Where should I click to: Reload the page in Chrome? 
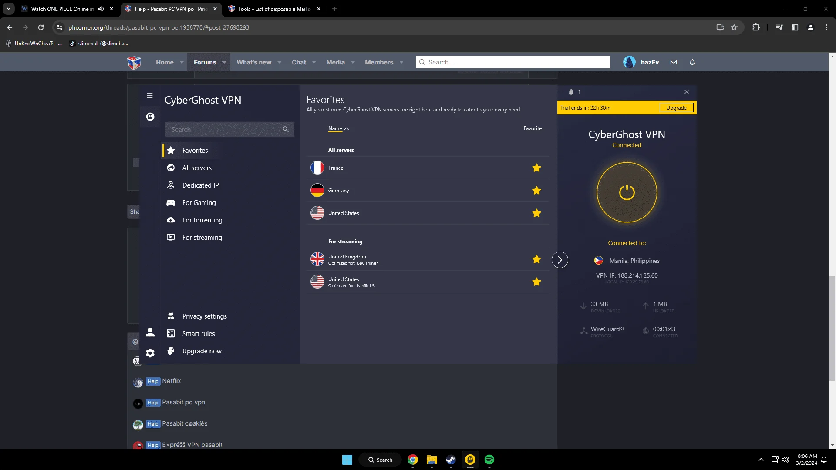[x=41, y=27]
